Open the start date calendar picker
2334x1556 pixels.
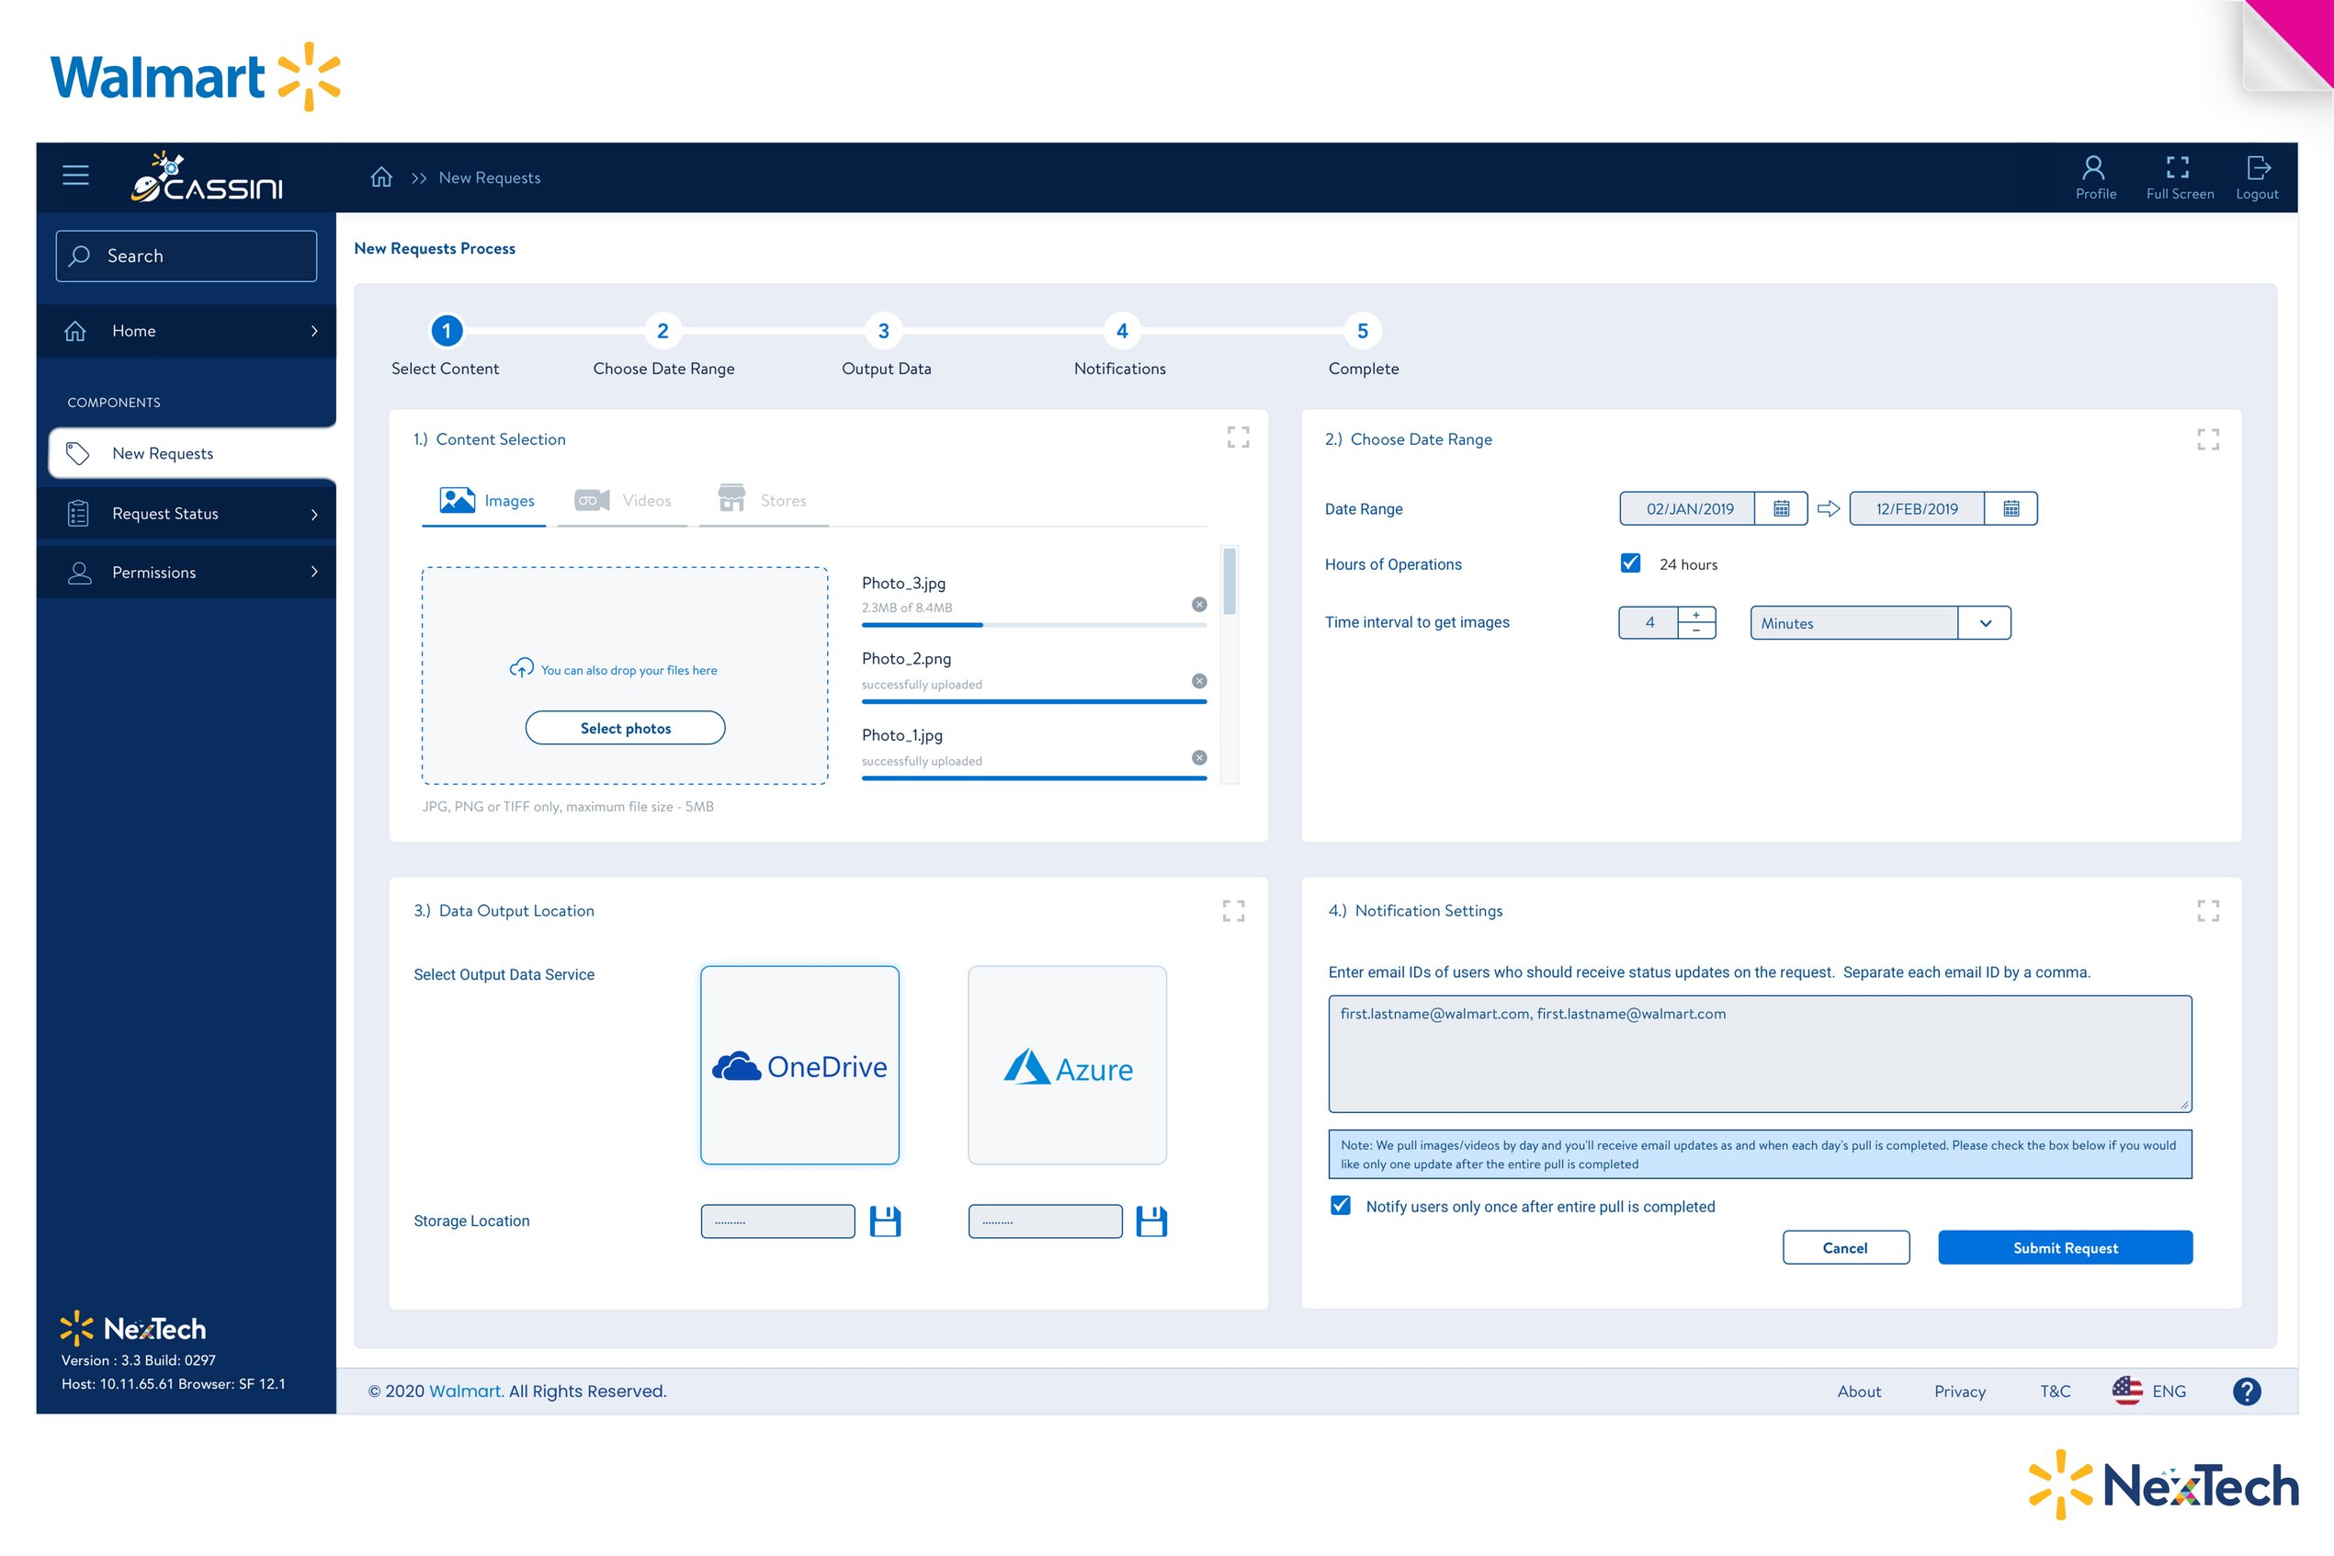(1781, 509)
